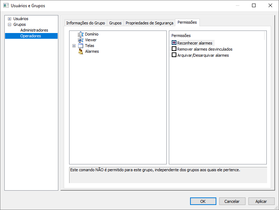This screenshot has width=279, height=210.
Task: Toggle Reconhecer alarmes permission
Action: point(174,43)
